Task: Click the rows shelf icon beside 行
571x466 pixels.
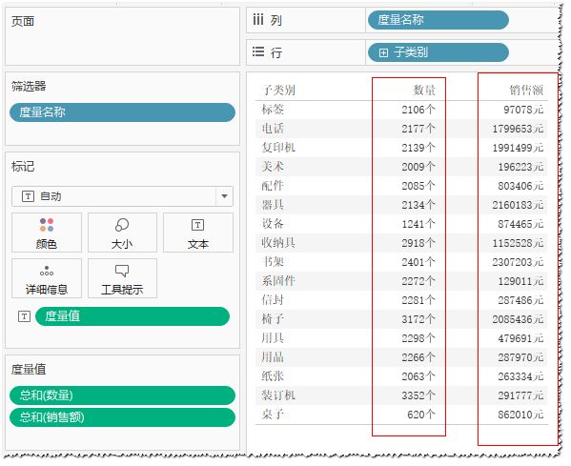Action: coord(258,52)
